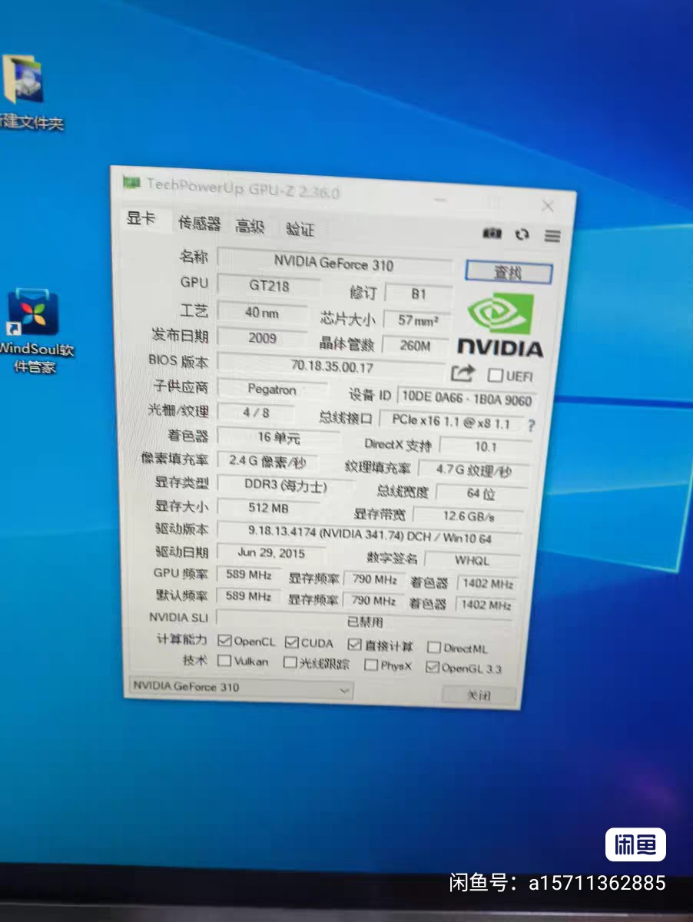Viewport: 693px width, 922px height.
Task: Click the NVIDIA logo image
Action: click(501, 326)
